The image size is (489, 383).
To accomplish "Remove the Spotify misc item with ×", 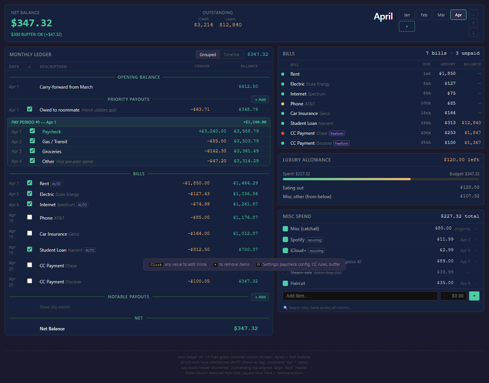I will coord(476,240).
